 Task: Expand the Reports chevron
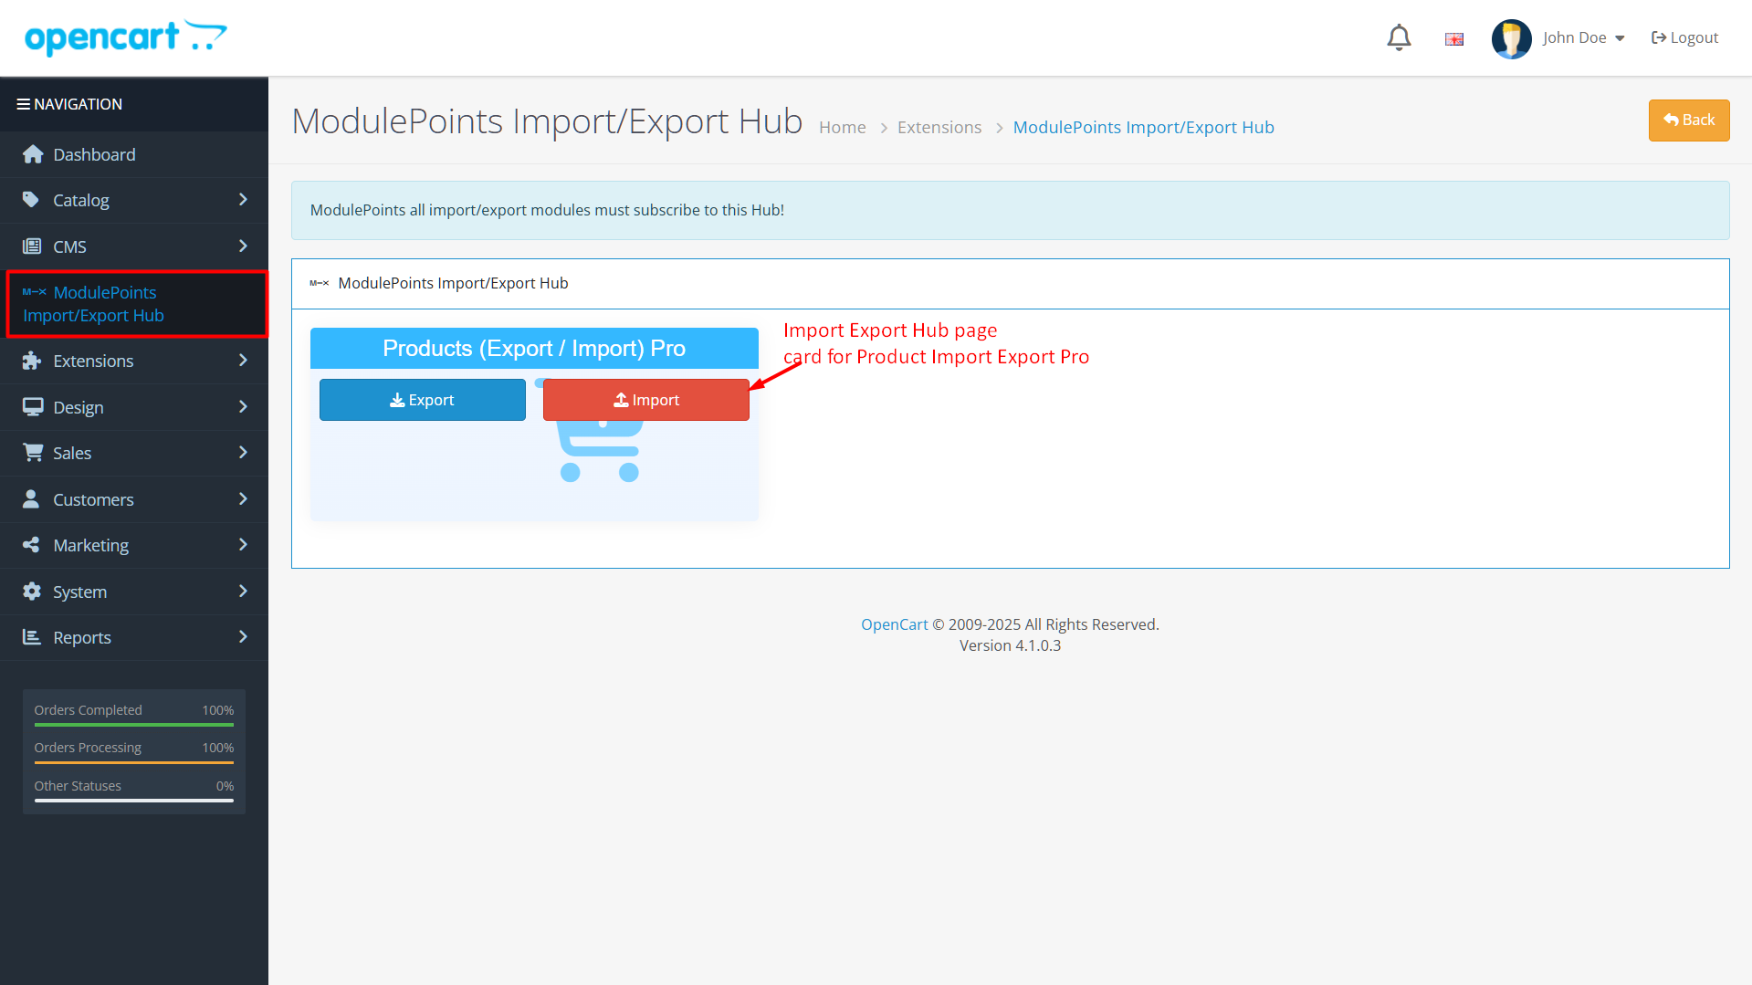(243, 636)
